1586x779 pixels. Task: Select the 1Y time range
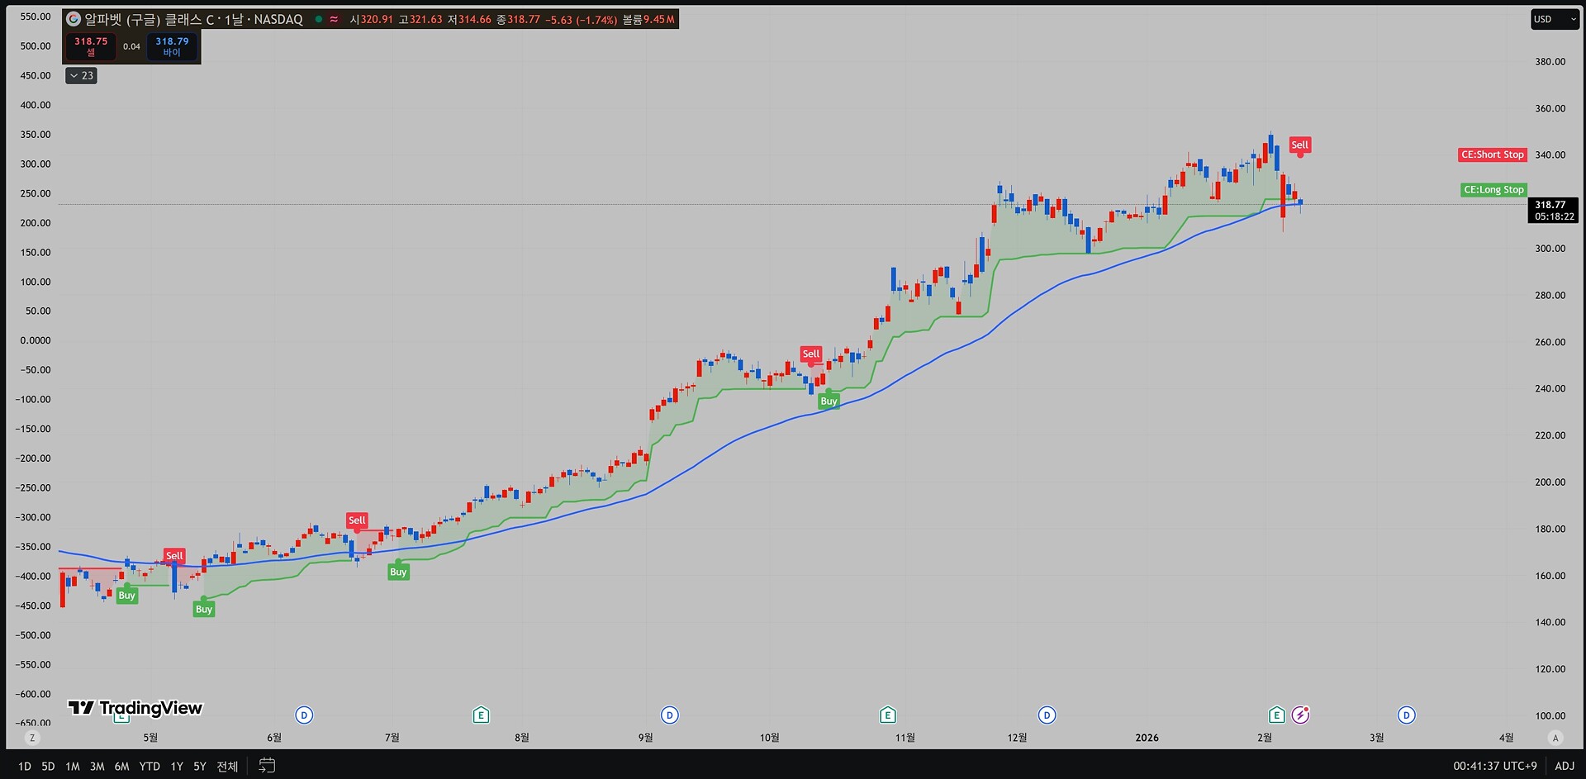click(x=177, y=767)
